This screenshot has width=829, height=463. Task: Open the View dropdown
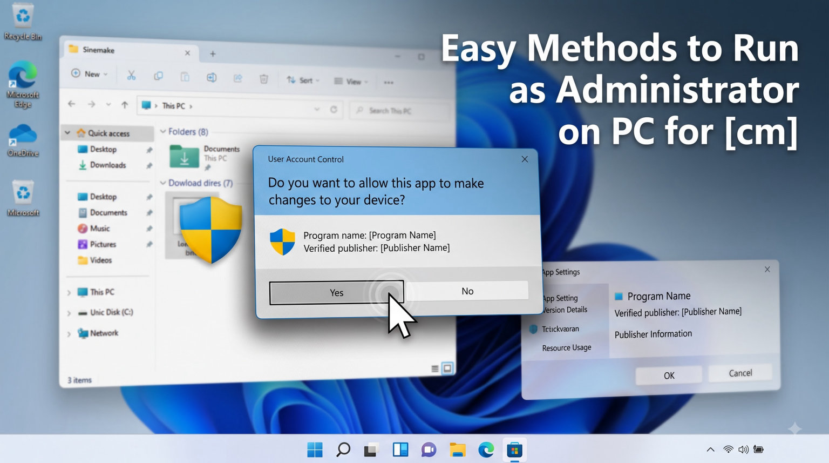click(351, 82)
